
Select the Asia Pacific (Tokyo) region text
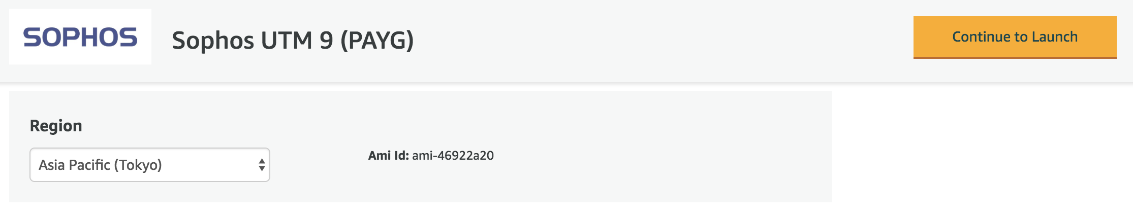(x=100, y=165)
